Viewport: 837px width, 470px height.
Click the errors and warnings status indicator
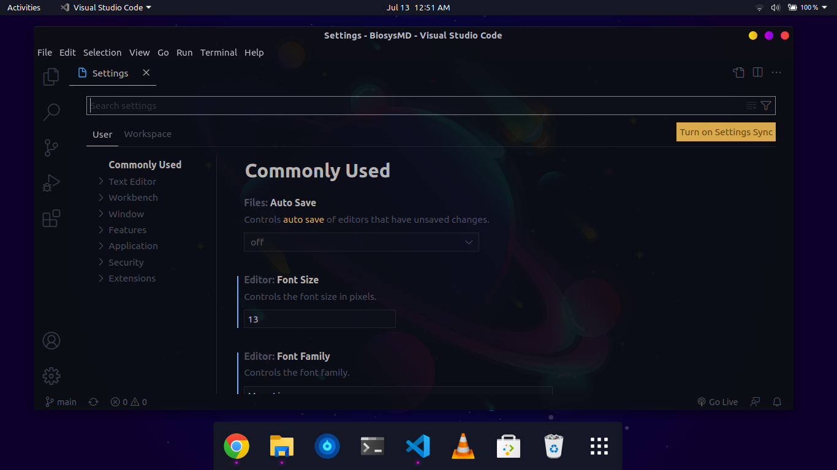(x=129, y=402)
